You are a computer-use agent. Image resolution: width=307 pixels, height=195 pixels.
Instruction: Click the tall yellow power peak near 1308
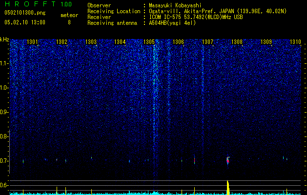pos(228,188)
